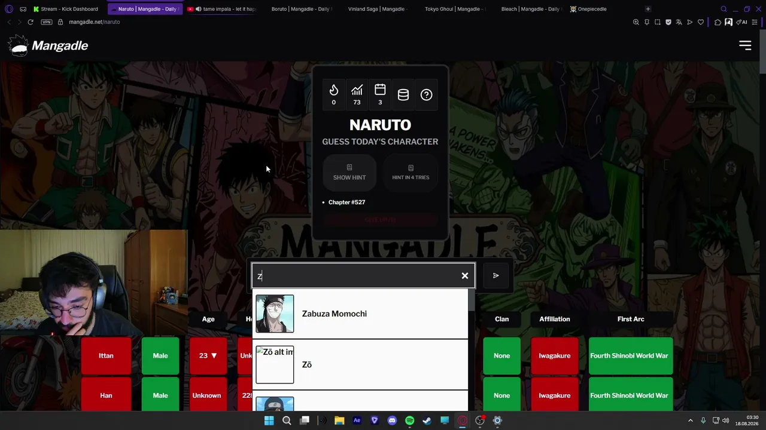Open the volume control in system tray

[x=725, y=420]
